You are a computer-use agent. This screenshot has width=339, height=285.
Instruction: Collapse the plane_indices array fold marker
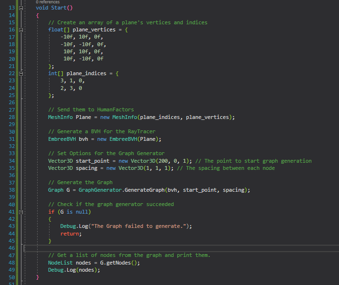(x=21, y=74)
